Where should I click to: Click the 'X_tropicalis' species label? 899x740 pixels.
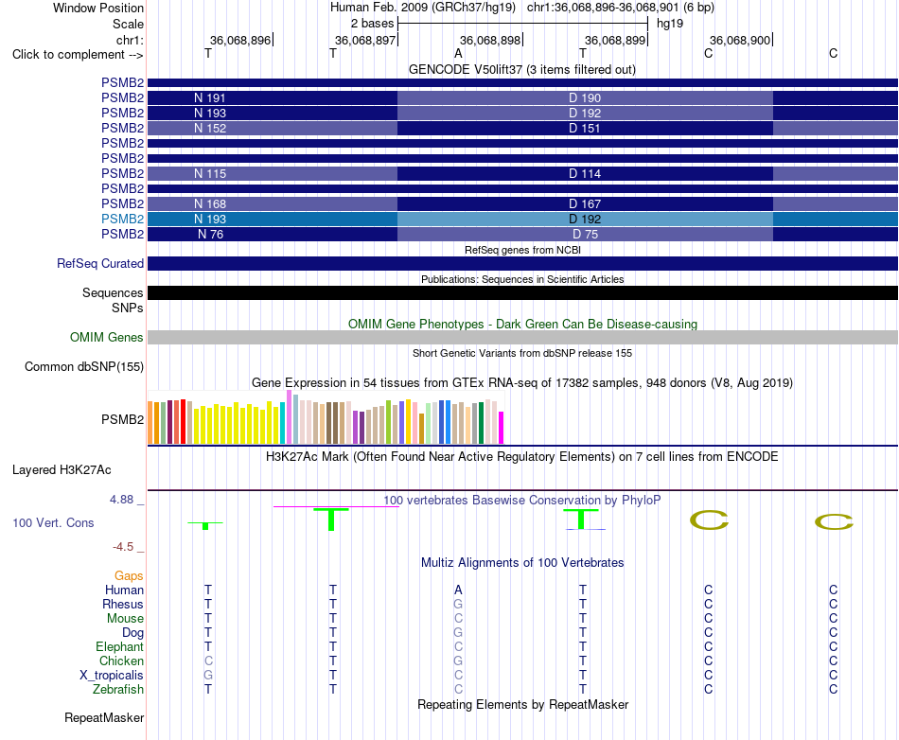pyautogui.click(x=112, y=676)
